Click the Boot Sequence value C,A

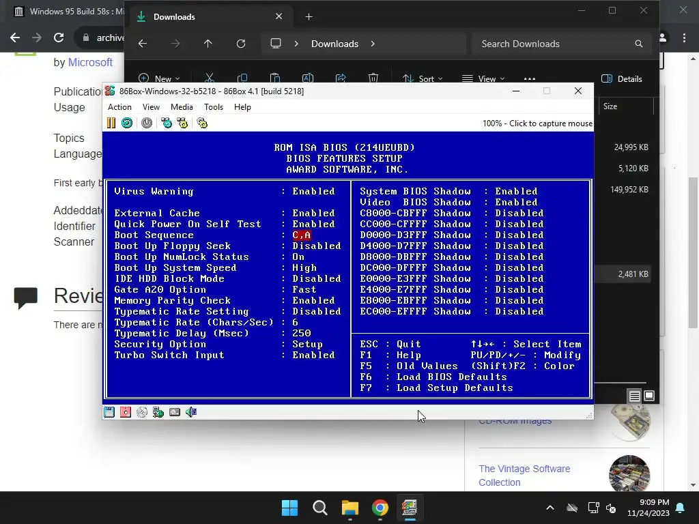[301, 235]
